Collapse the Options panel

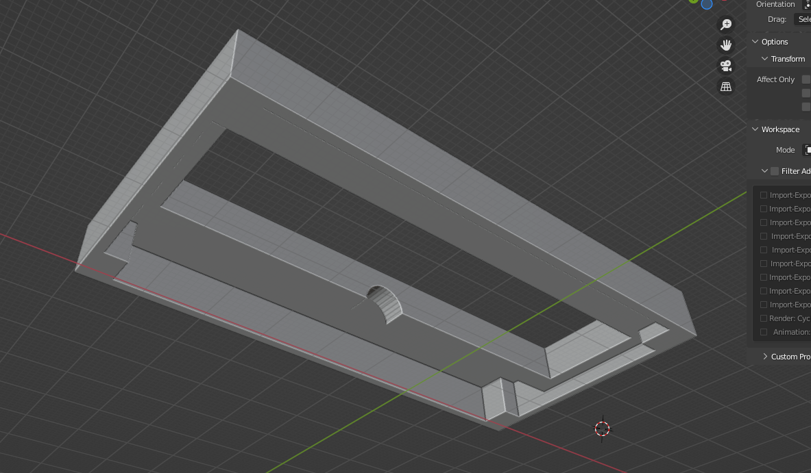755,42
